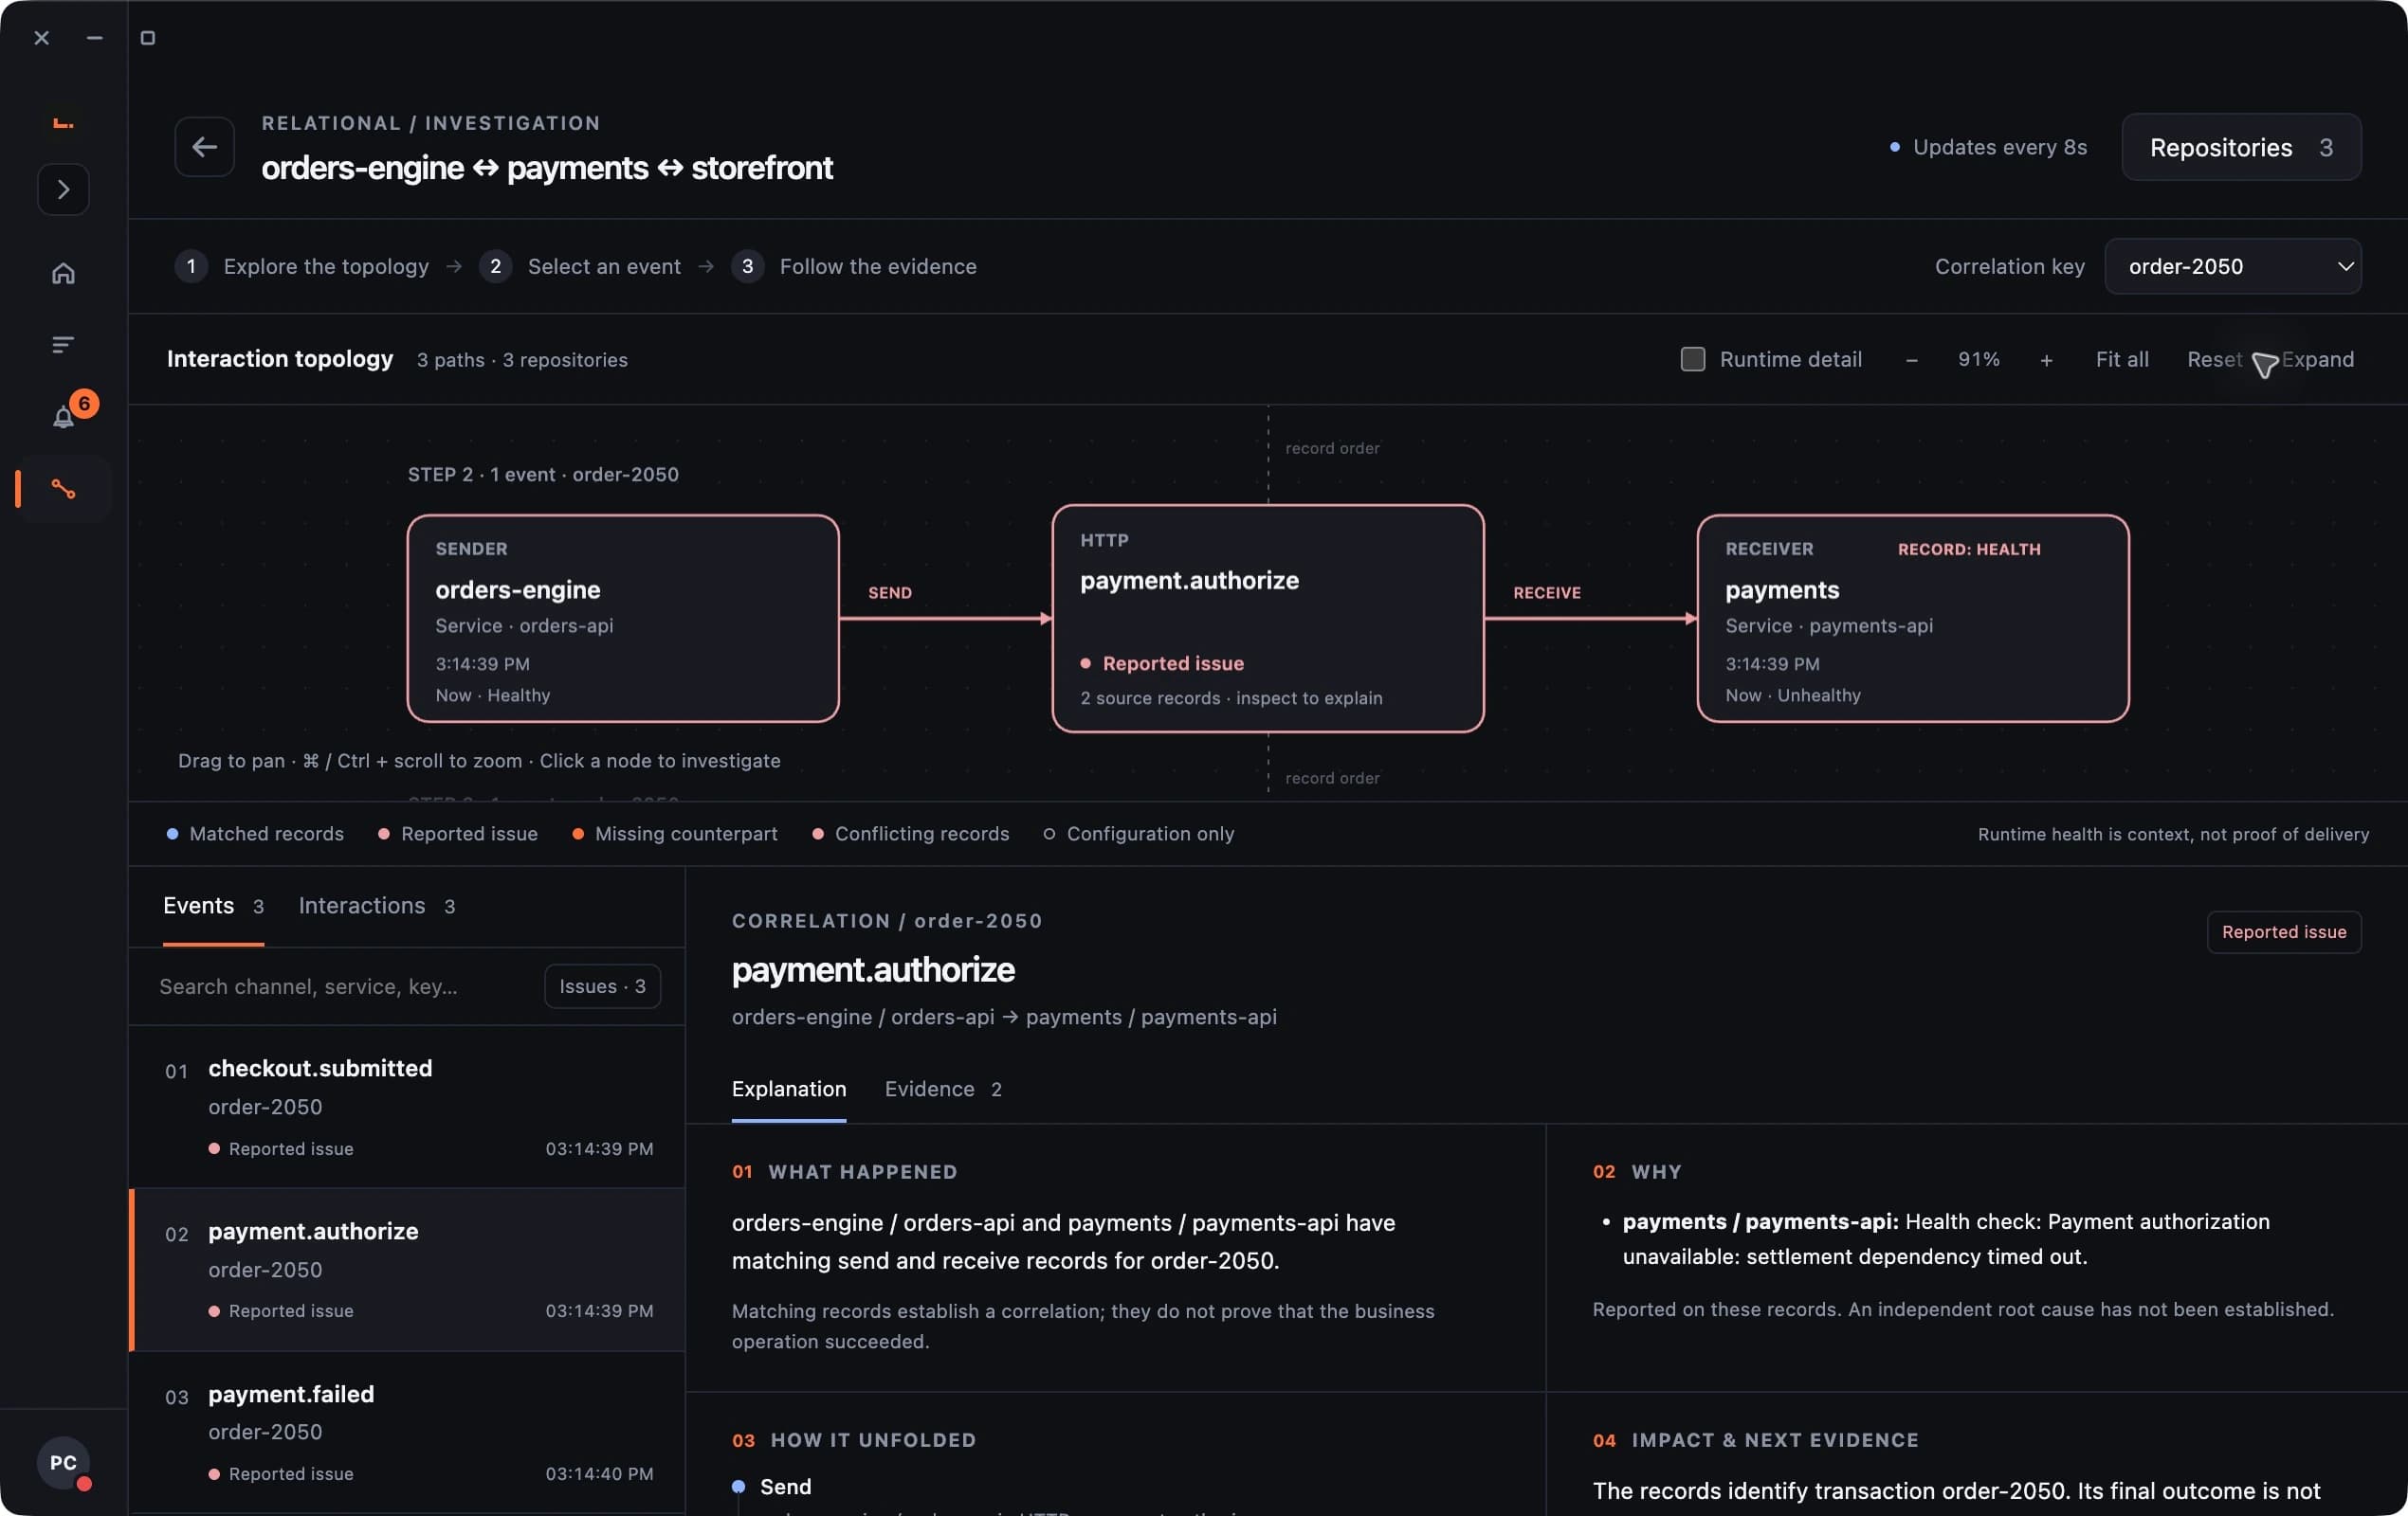This screenshot has height=1516, width=2408.
Task: Open the PC user avatar
Action: tap(63, 1462)
